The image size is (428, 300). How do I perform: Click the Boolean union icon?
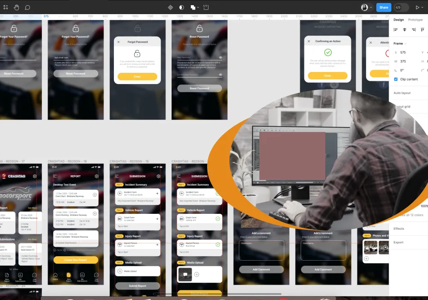(x=193, y=7)
